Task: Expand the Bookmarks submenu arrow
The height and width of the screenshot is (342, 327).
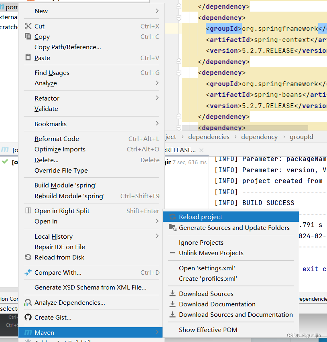Action: pyautogui.click(x=157, y=123)
